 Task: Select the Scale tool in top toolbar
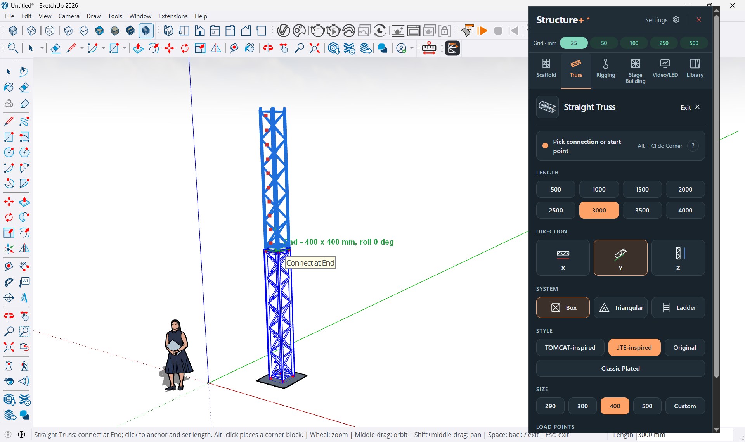tap(200, 48)
